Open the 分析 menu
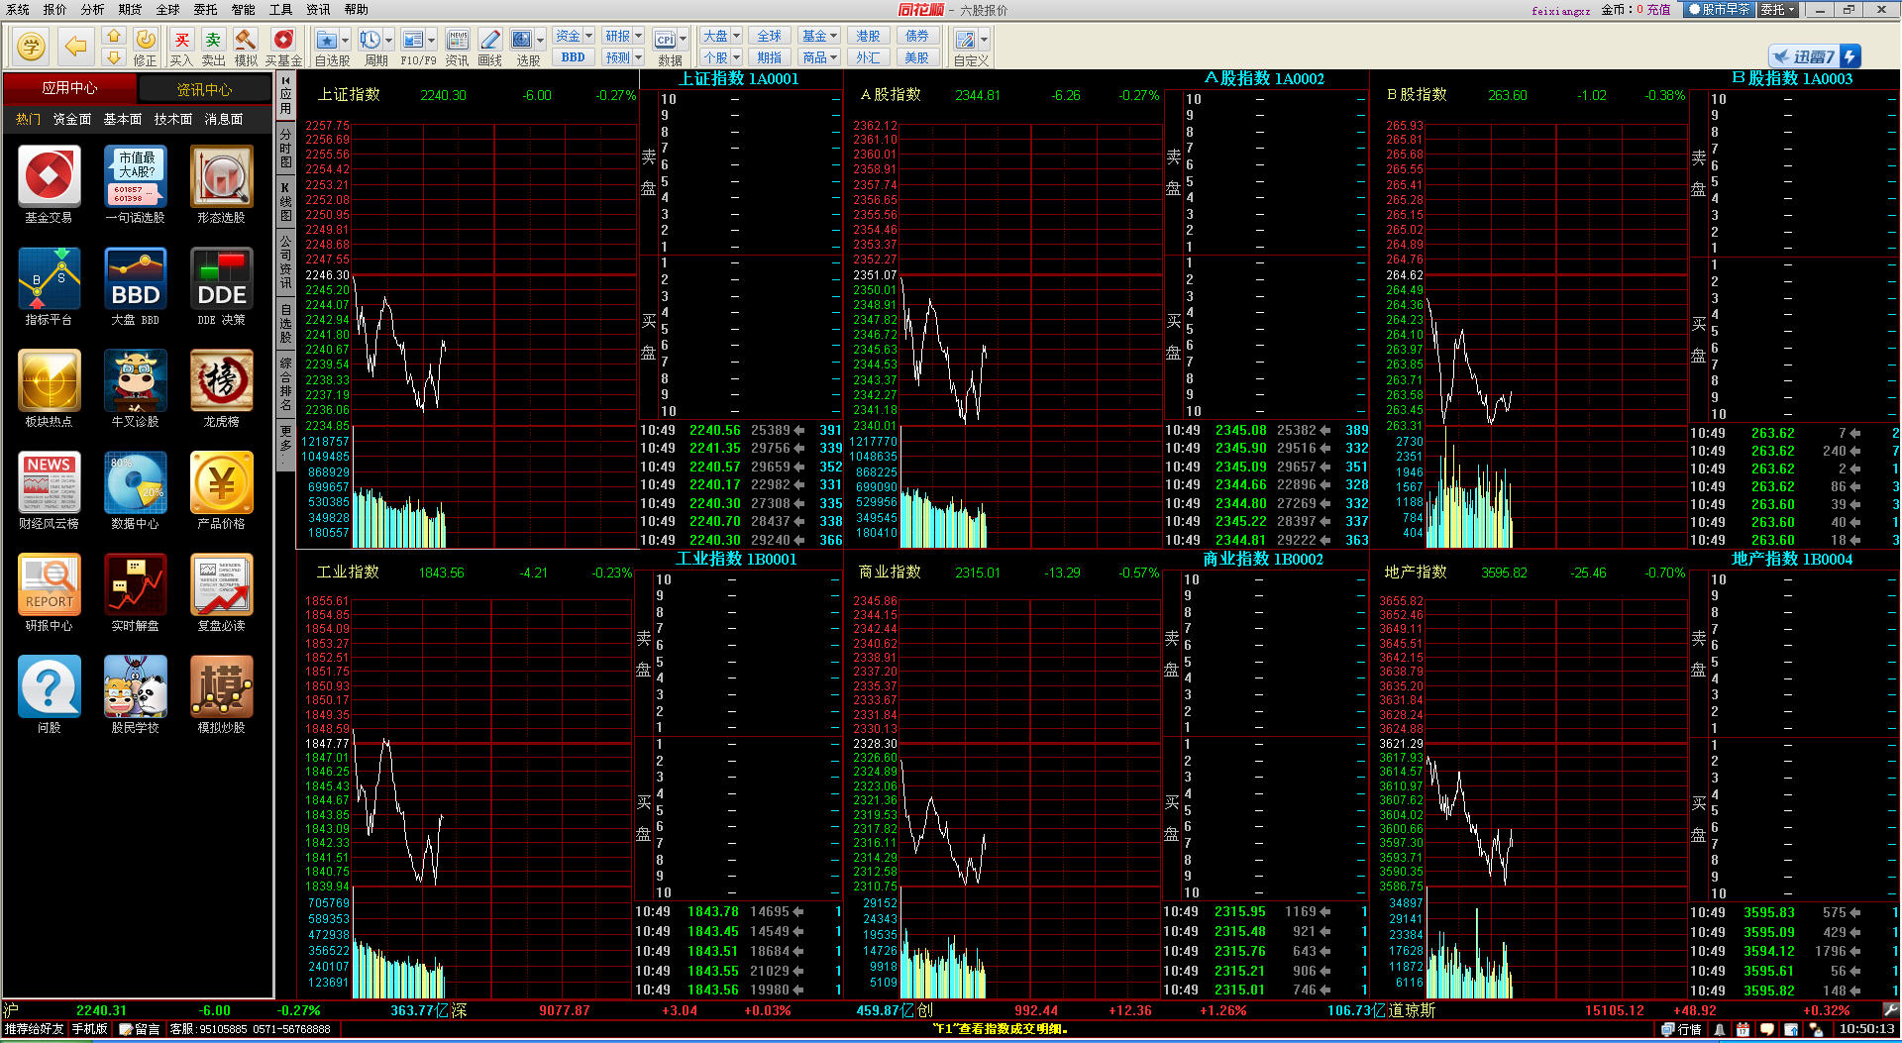Viewport: 1902px width, 1043px height. point(93,9)
